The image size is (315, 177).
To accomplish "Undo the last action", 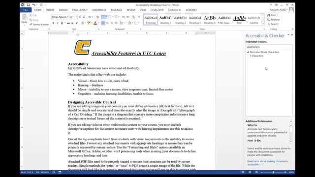I will (34, 5).
